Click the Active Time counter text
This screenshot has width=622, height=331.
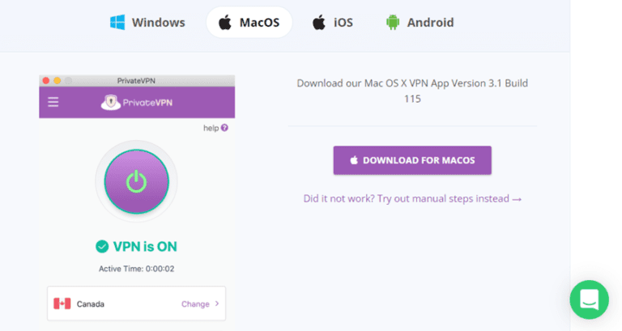(136, 268)
